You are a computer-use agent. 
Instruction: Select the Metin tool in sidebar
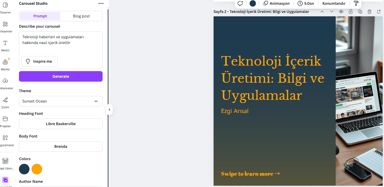5,45
